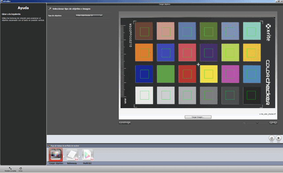Click the dark brown patch in the top row
The image size is (283, 173).
click(x=144, y=31)
